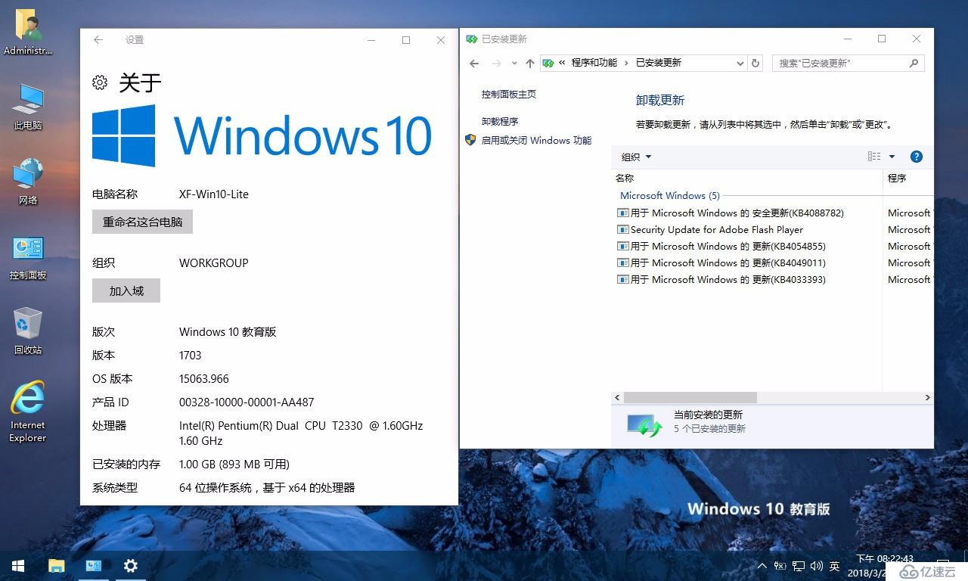Click the volume icon in system tray

(x=817, y=565)
